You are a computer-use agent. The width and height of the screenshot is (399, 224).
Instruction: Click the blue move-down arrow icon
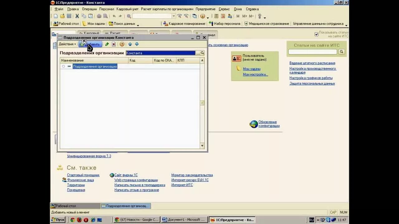pyautogui.click(x=137, y=44)
